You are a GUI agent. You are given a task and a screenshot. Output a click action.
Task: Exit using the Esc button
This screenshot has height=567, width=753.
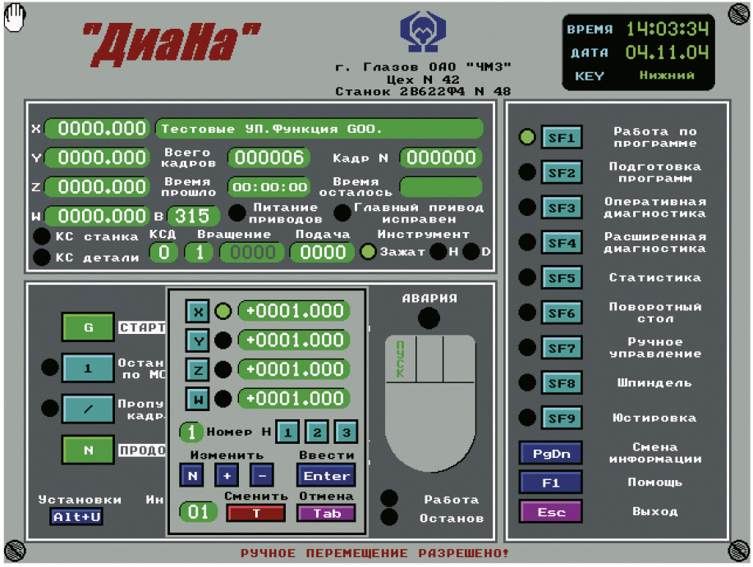pos(551,512)
